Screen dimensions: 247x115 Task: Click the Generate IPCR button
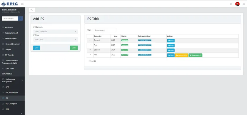tap(195, 55)
